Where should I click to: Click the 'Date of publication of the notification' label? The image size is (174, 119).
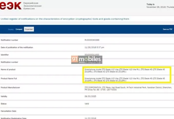pos(17,47)
